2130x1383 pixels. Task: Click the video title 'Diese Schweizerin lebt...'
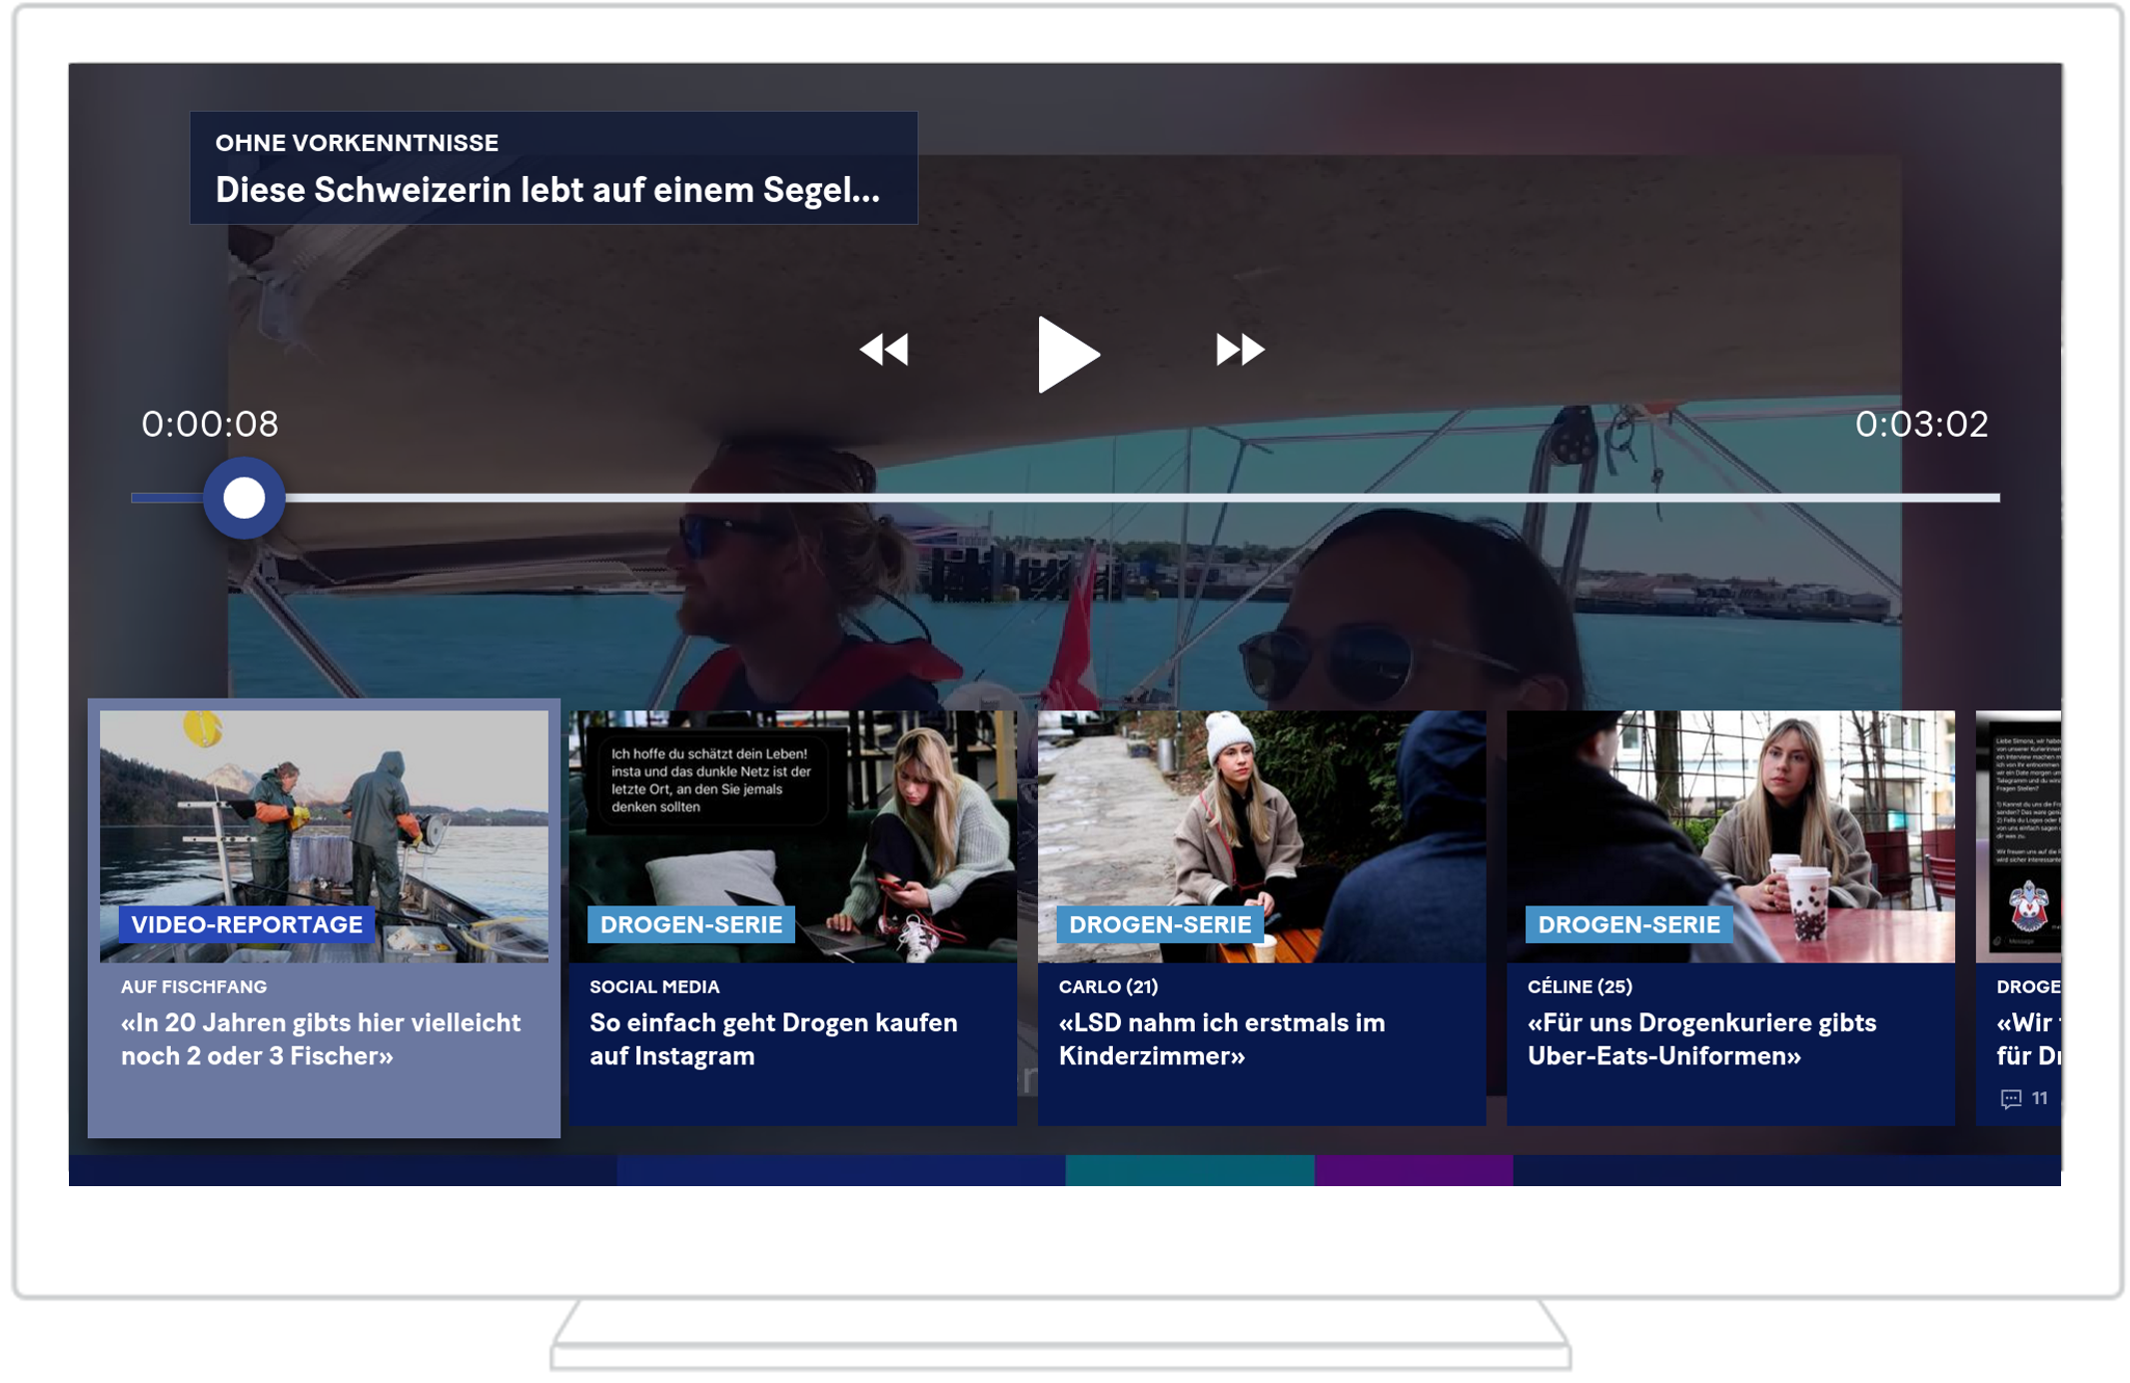[x=547, y=190]
